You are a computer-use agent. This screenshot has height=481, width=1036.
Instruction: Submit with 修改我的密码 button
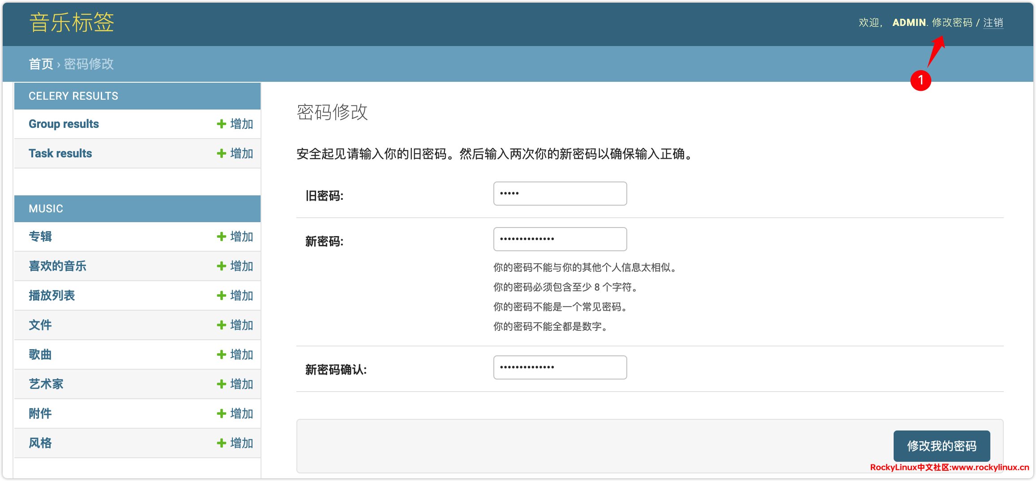pos(942,446)
